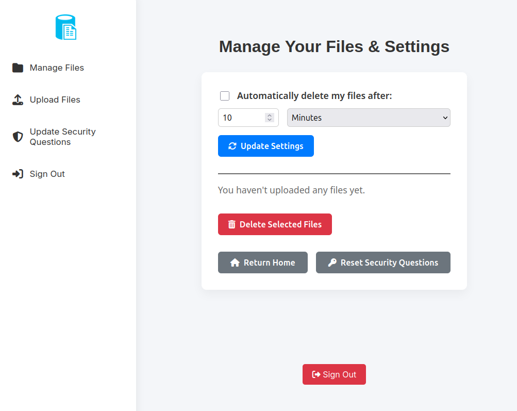Click the number stepper arrows in duration field
The width and height of the screenshot is (517, 411).
click(x=269, y=118)
